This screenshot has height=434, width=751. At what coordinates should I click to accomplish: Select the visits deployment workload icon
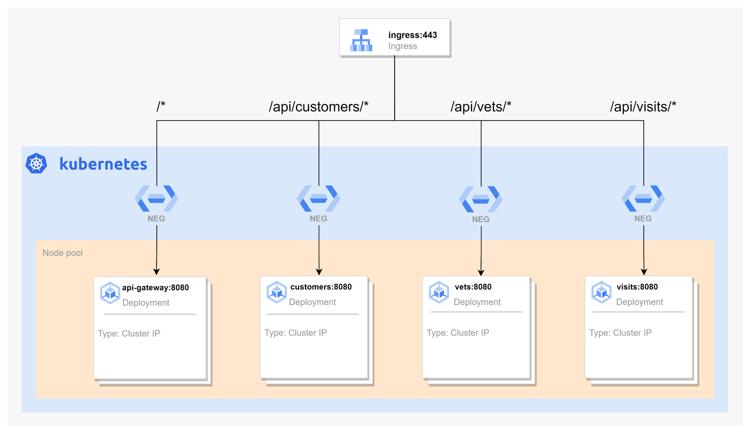(x=601, y=292)
